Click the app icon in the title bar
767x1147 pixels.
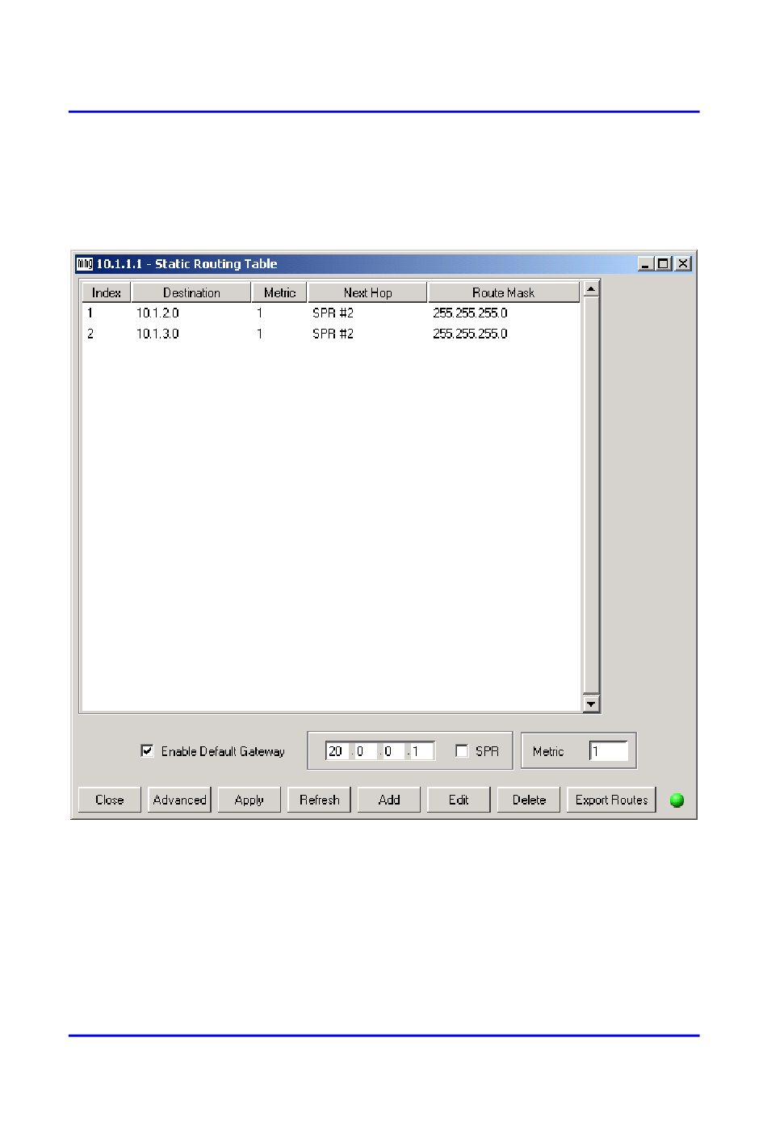[85, 264]
